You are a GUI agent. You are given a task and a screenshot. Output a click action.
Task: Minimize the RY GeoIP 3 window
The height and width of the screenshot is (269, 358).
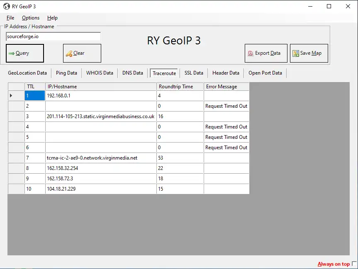310,6
